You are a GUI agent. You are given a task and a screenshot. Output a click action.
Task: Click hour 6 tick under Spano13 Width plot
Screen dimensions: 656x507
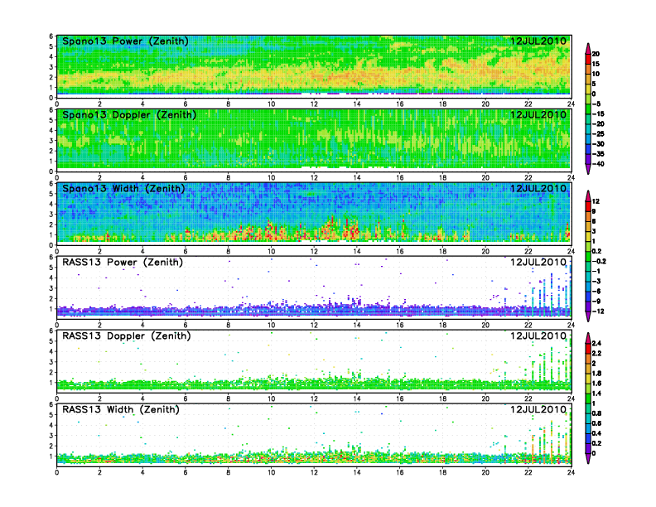pos(186,251)
